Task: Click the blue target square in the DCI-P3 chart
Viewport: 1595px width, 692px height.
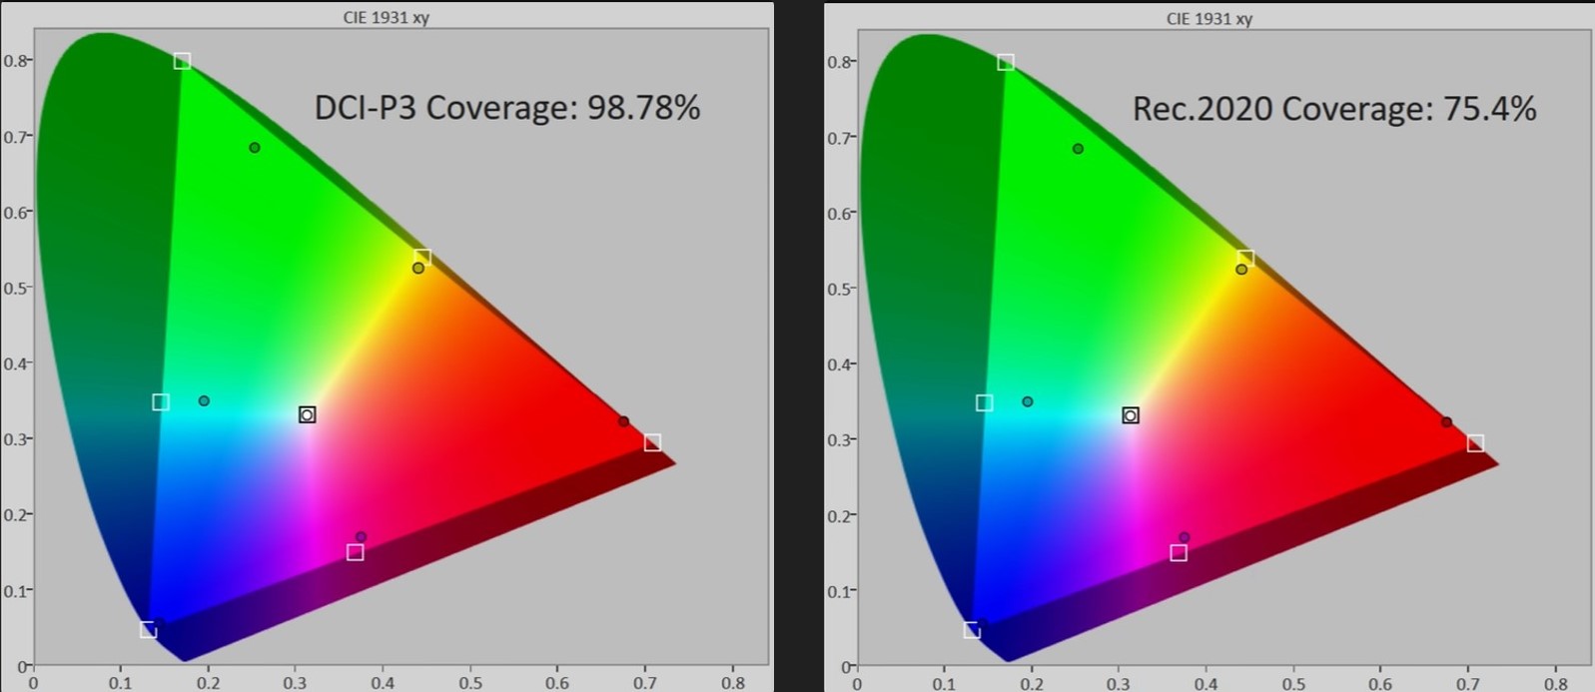Action: [148, 630]
